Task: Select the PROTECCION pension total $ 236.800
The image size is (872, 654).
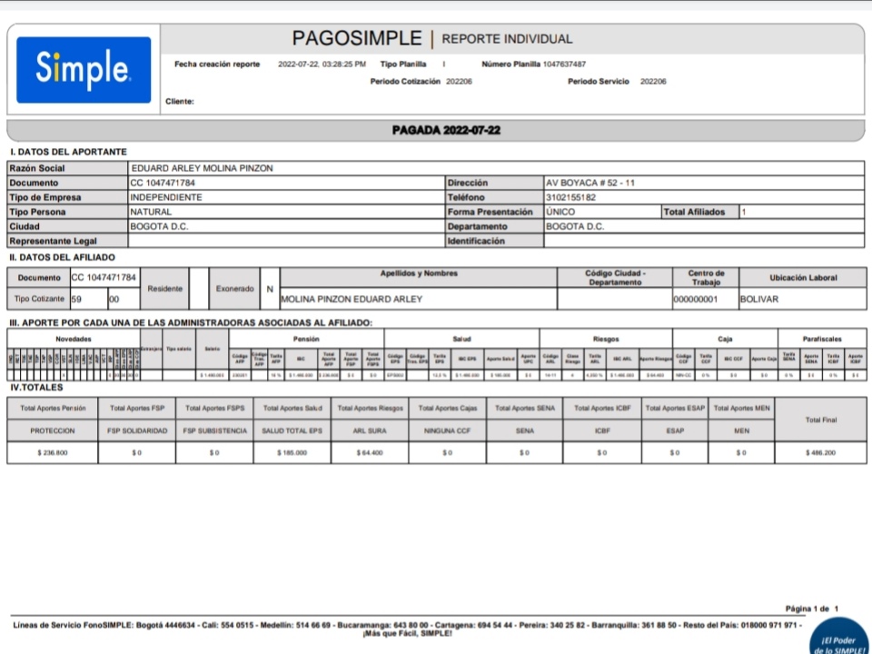Action: [53, 451]
